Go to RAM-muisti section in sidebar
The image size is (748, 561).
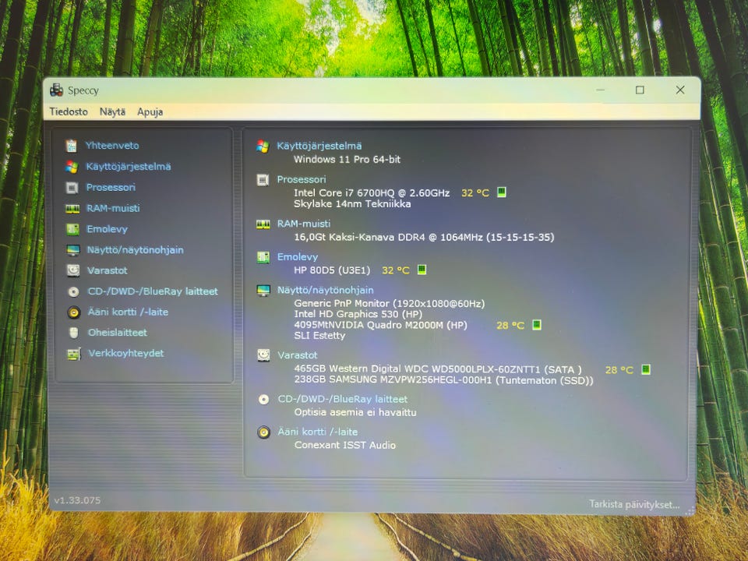[x=113, y=209]
